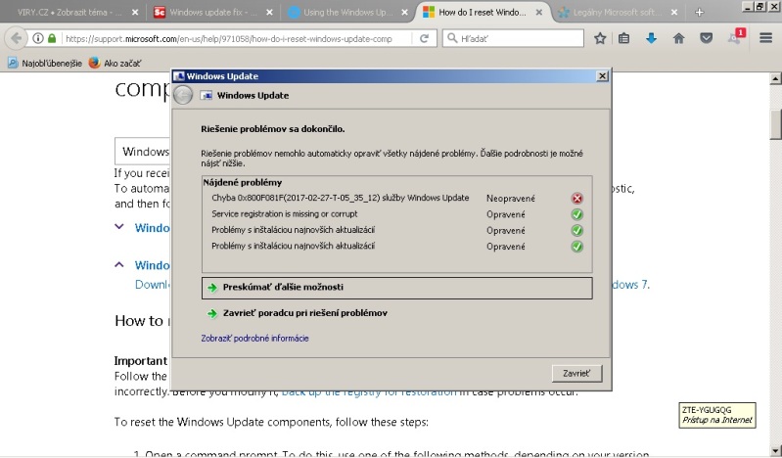782x458 pixels.
Task: Click the browser back arrow
Action: 16,38
